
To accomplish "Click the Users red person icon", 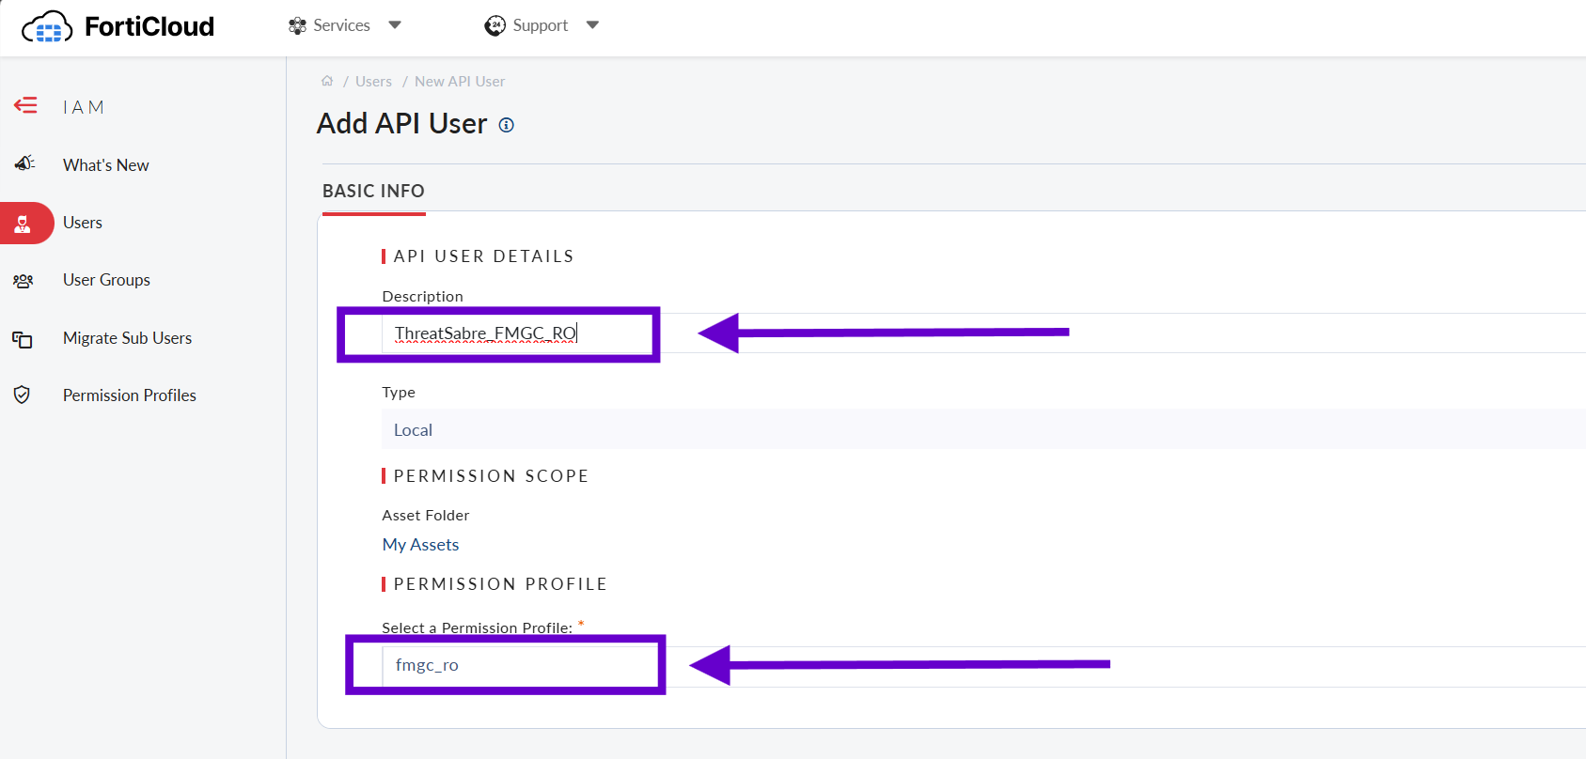I will [23, 223].
